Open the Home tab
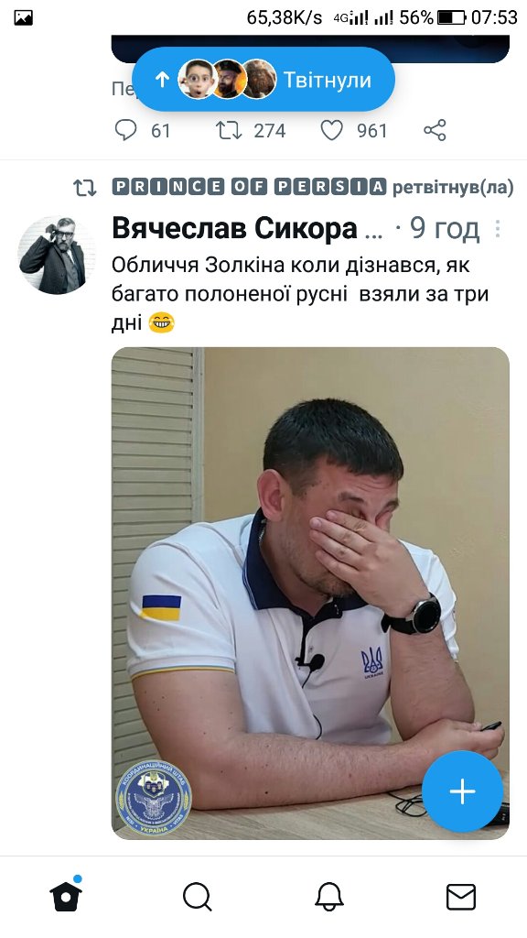The width and height of the screenshot is (527, 938). (66, 896)
